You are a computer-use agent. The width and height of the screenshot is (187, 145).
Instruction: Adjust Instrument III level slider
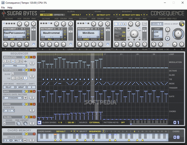point(108,30)
